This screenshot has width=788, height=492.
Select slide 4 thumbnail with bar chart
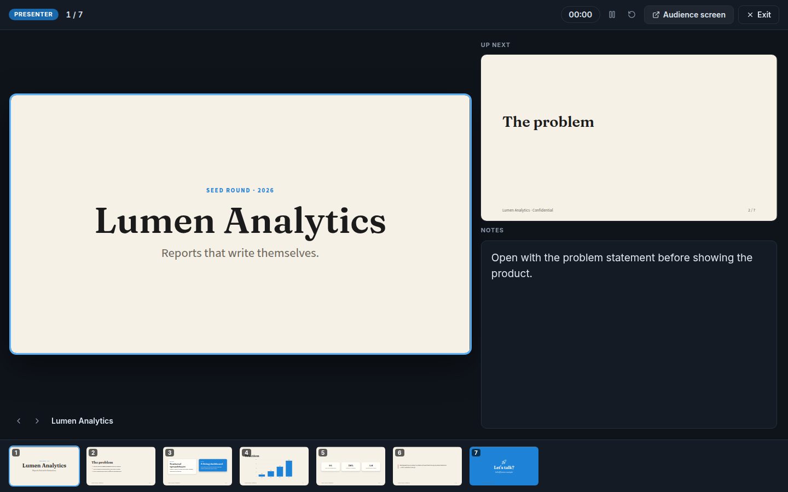[274, 466]
